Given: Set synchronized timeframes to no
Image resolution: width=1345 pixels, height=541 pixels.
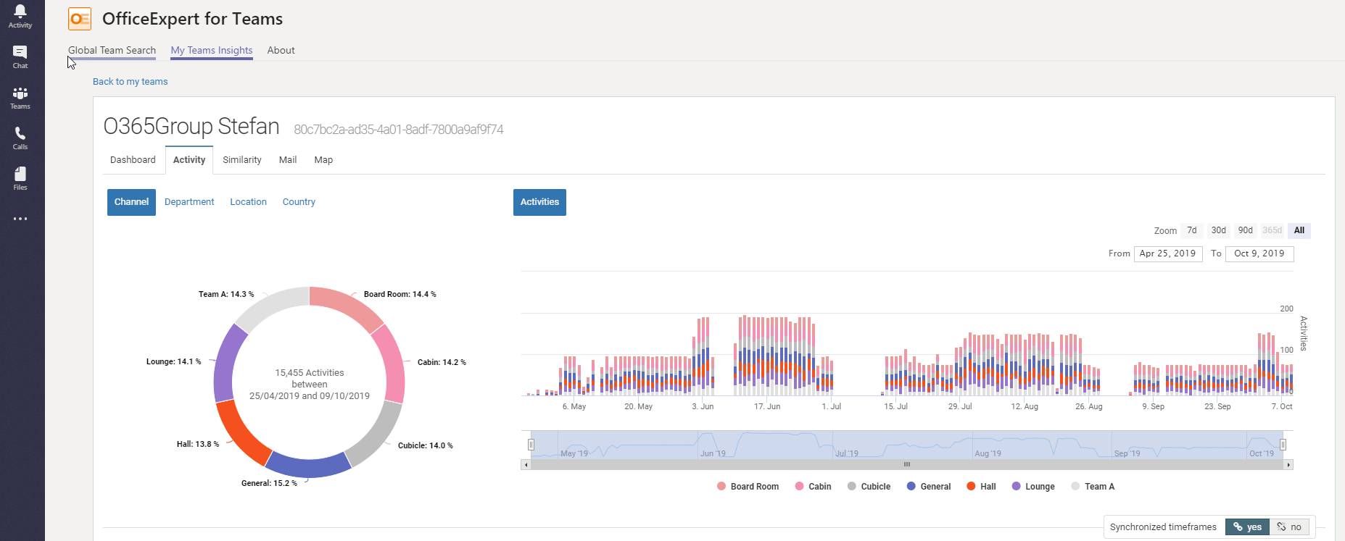Looking at the screenshot, I should coord(1289,527).
